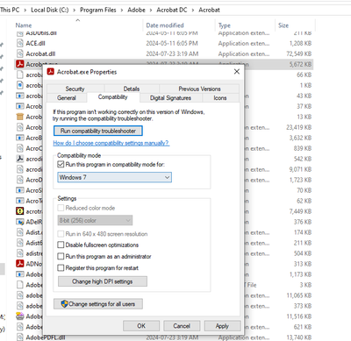Enable Disable fullscreen optimizations checkbox
This screenshot has height=341, width=351.
click(61, 245)
